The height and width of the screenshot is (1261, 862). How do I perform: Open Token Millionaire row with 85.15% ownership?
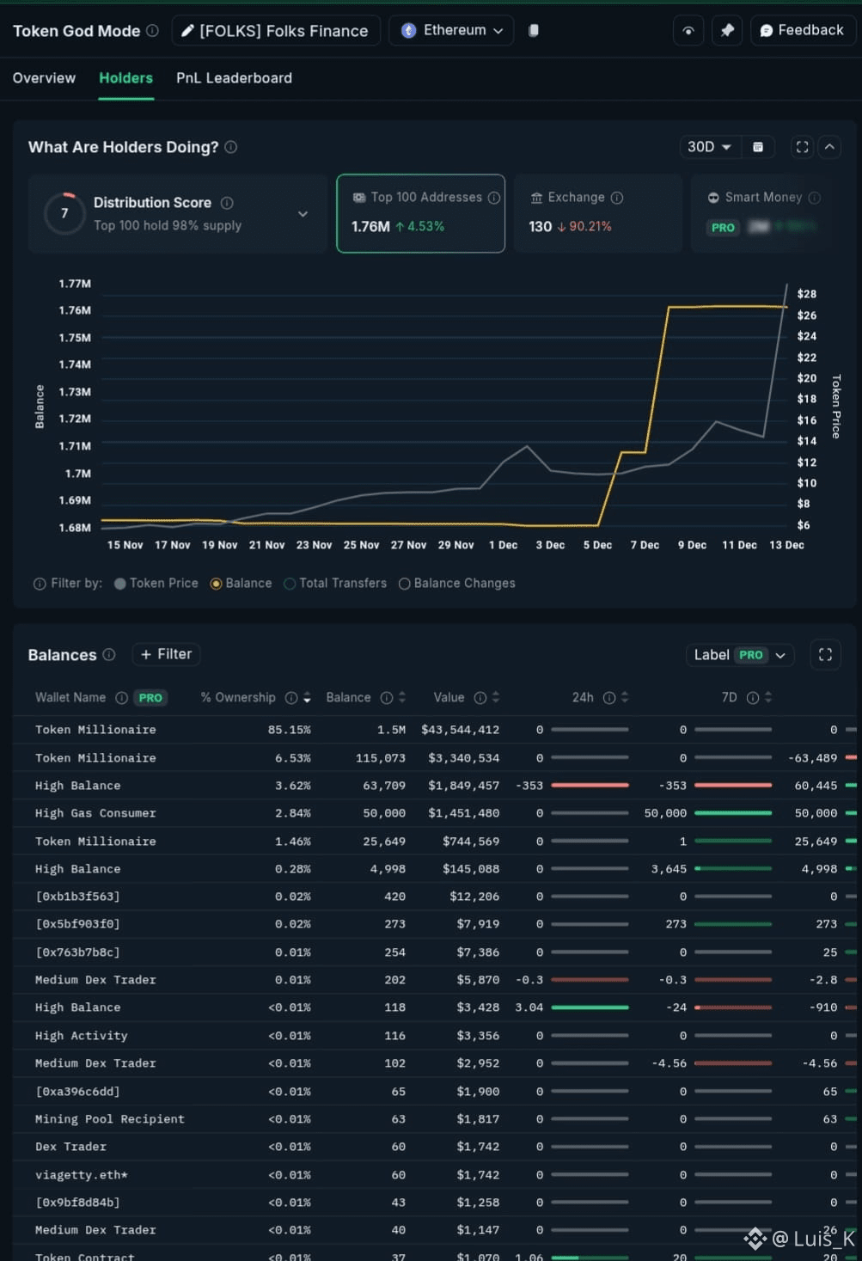435,730
